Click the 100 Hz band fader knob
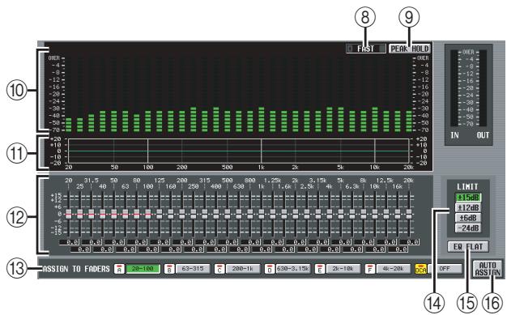Image resolution: width=507 pixels, height=315 pixels. tap(147, 214)
